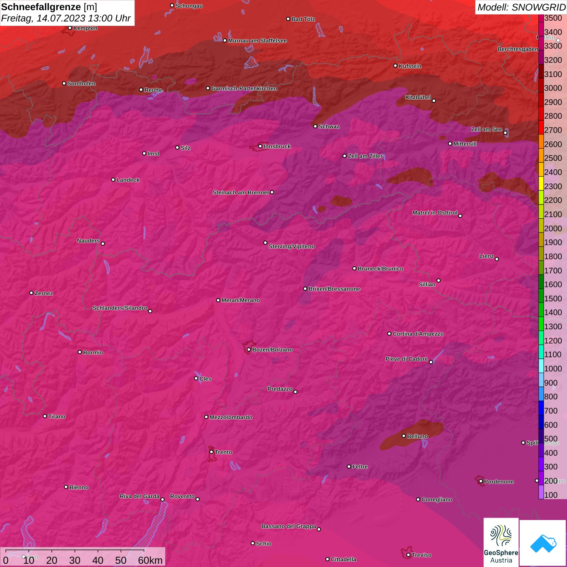Click the Bozen/Bolzano city marker
Viewport: 567px width, 567px height.
pyautogui.click(x=249, y=350)
